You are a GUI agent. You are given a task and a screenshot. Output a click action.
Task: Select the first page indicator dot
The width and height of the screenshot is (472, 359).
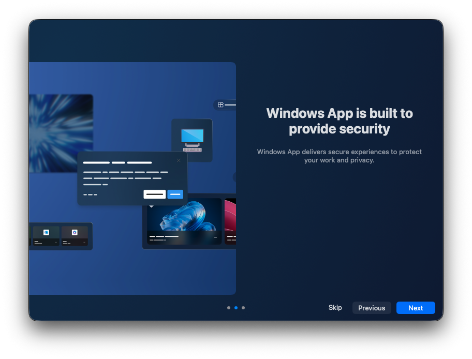tap(229, 308)
